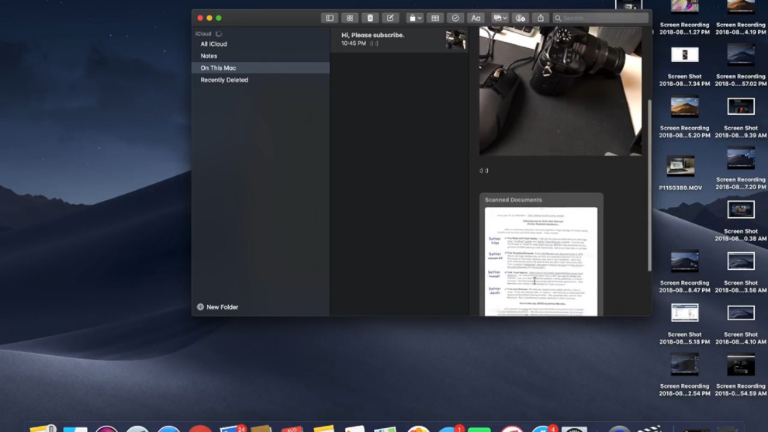
Task: Select the Recently Deleted folder
Action: (x=224, y=80)
